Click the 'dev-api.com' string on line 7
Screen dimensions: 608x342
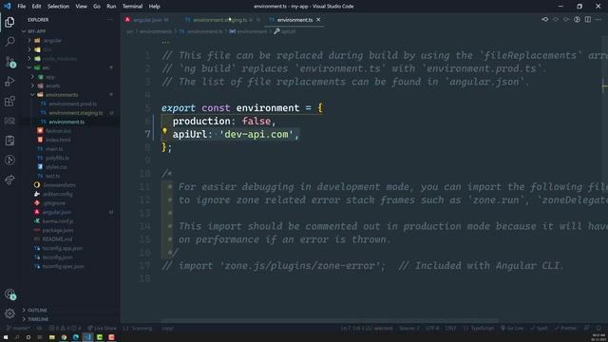point(256,134)
